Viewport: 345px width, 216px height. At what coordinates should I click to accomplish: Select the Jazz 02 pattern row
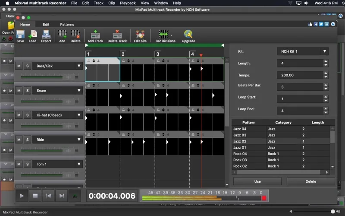tap(281, 141)
